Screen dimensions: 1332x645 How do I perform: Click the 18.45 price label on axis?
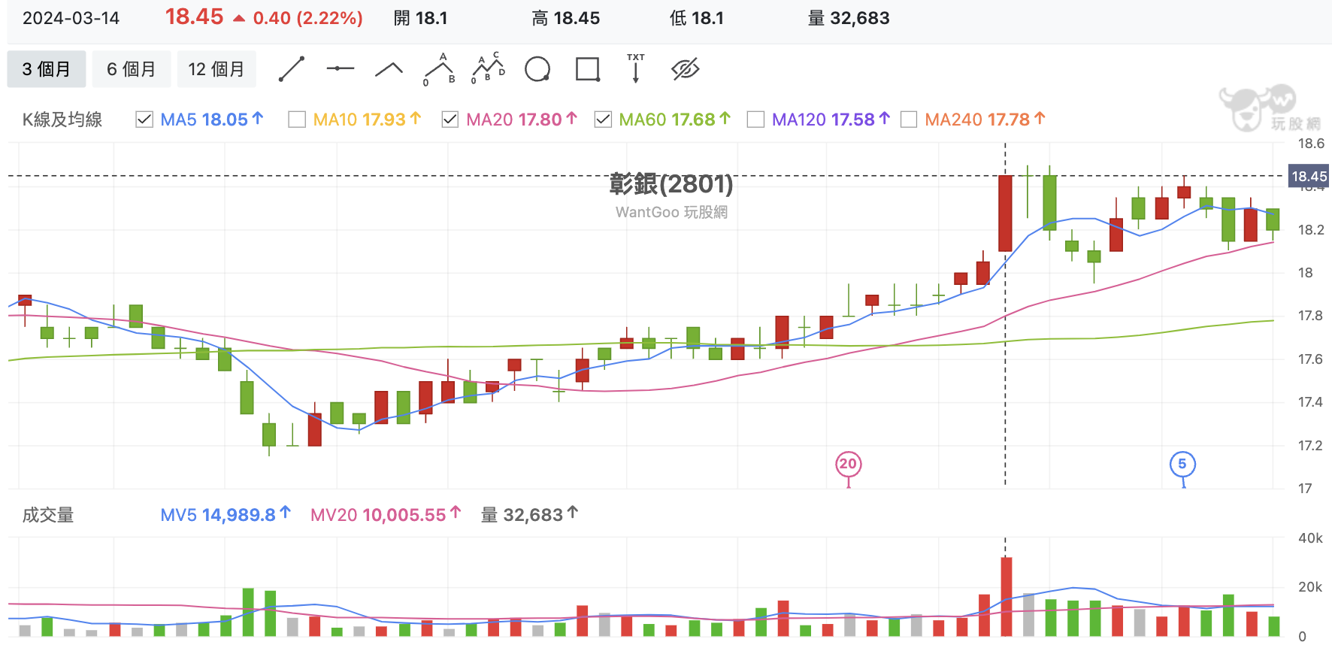(x=1309, y=177)
